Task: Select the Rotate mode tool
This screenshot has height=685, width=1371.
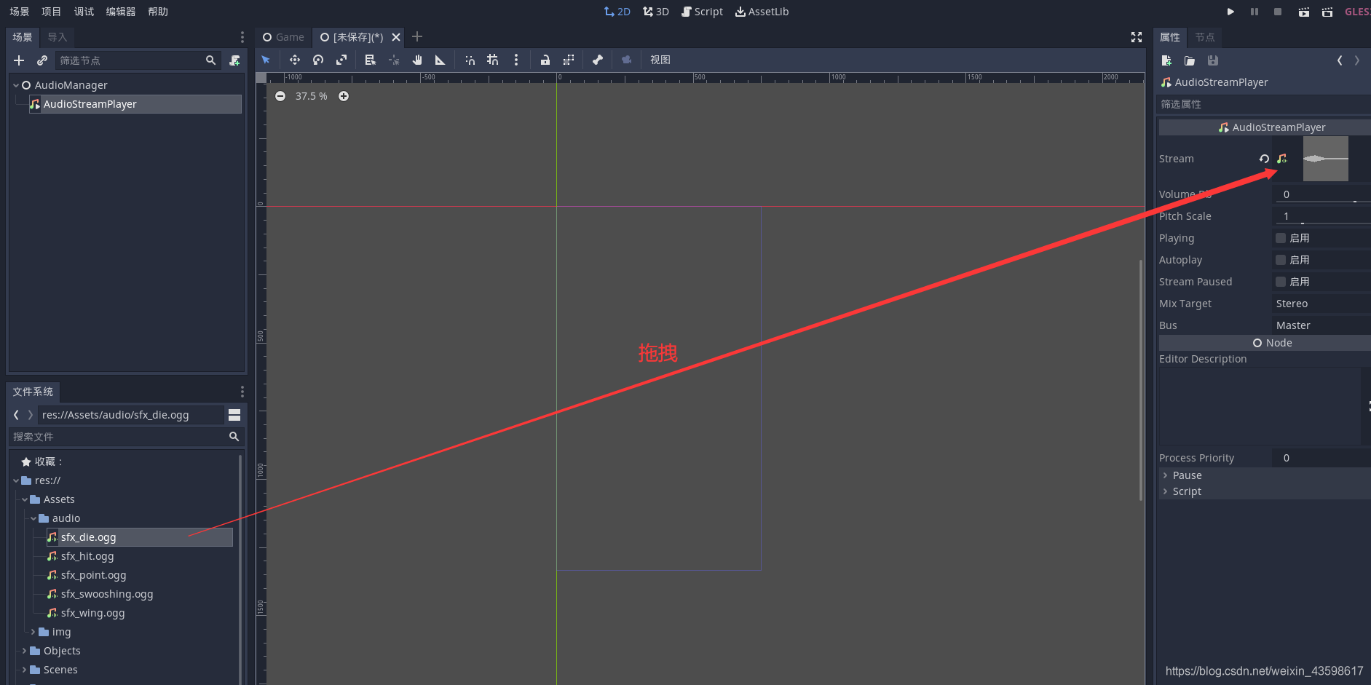Action: coord(318,60)
